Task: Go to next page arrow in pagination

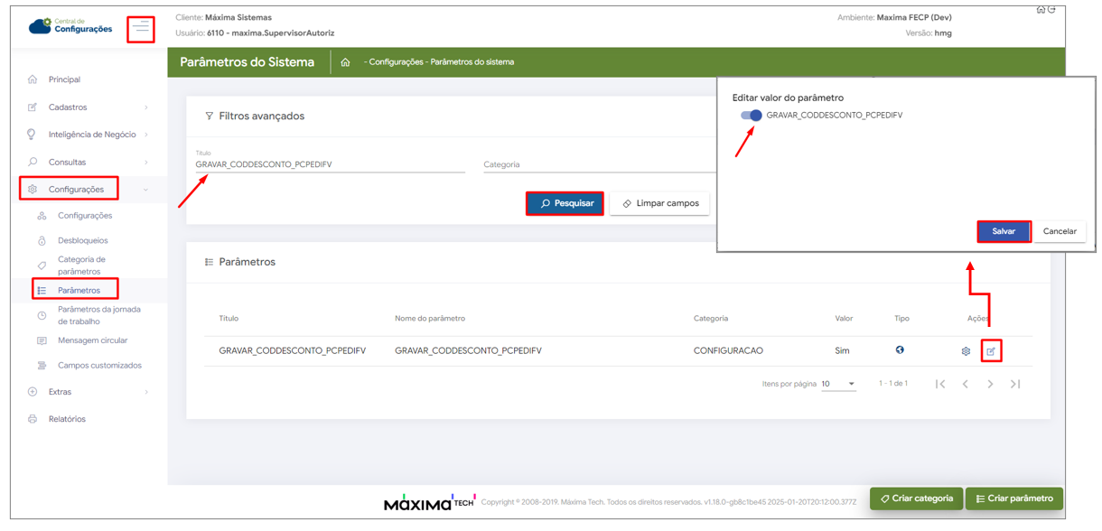Action: click(990, 385)
